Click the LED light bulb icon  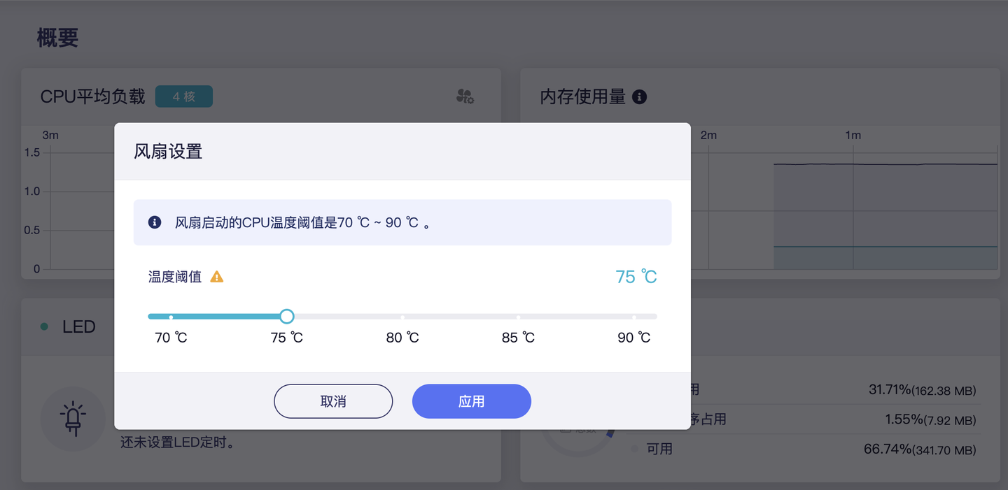[x=73, y=419]
